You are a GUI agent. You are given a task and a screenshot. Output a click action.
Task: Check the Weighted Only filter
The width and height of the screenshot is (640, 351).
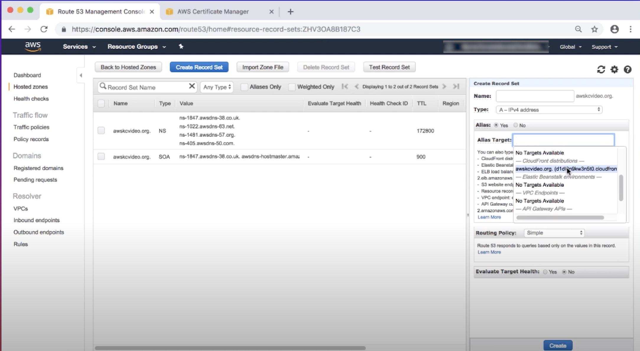tap(292, 87)
